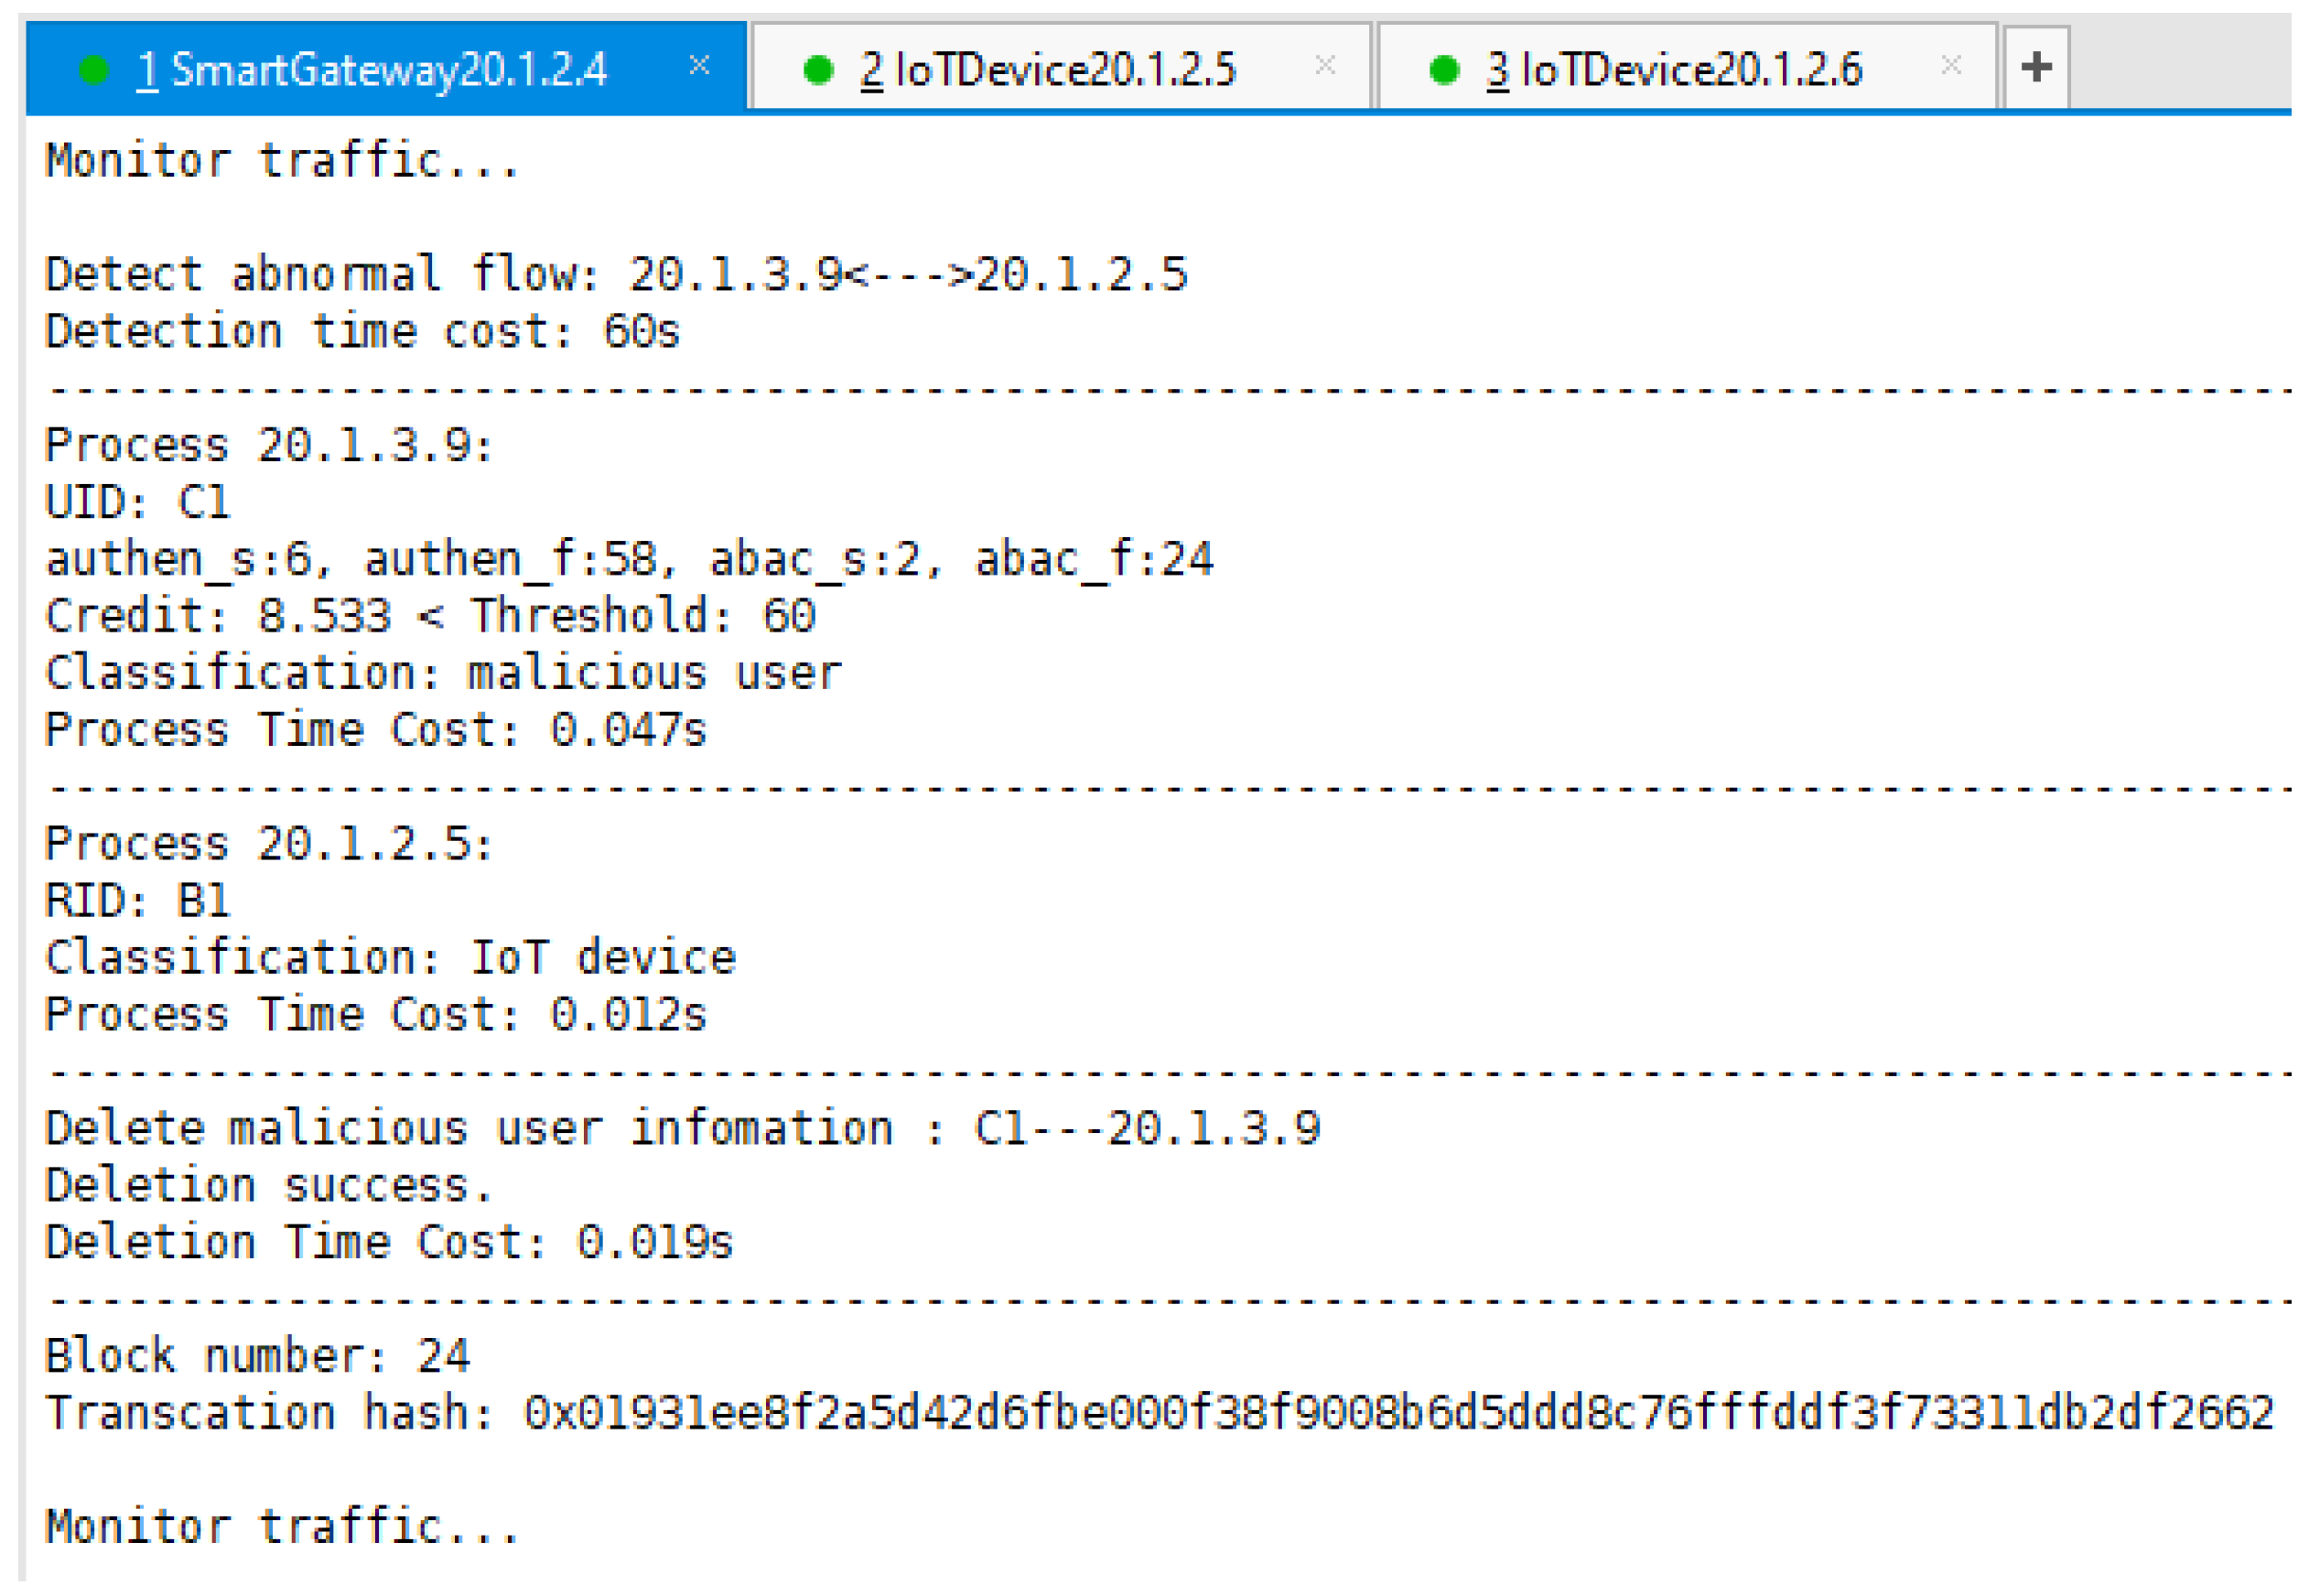Open a new session tab with plus button

(x=2035, y=68)
